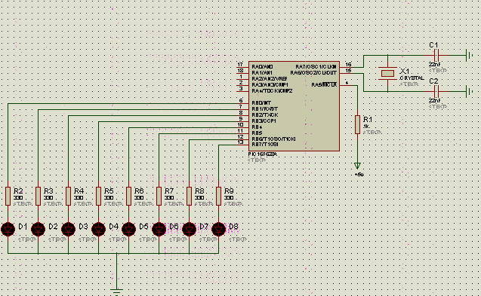Click the D8 reference label
Screen dimensions: 481x296
click(233, 227)
